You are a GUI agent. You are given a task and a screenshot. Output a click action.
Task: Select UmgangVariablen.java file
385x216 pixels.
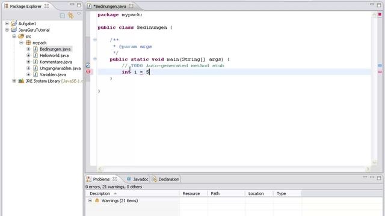coord(60,68)
